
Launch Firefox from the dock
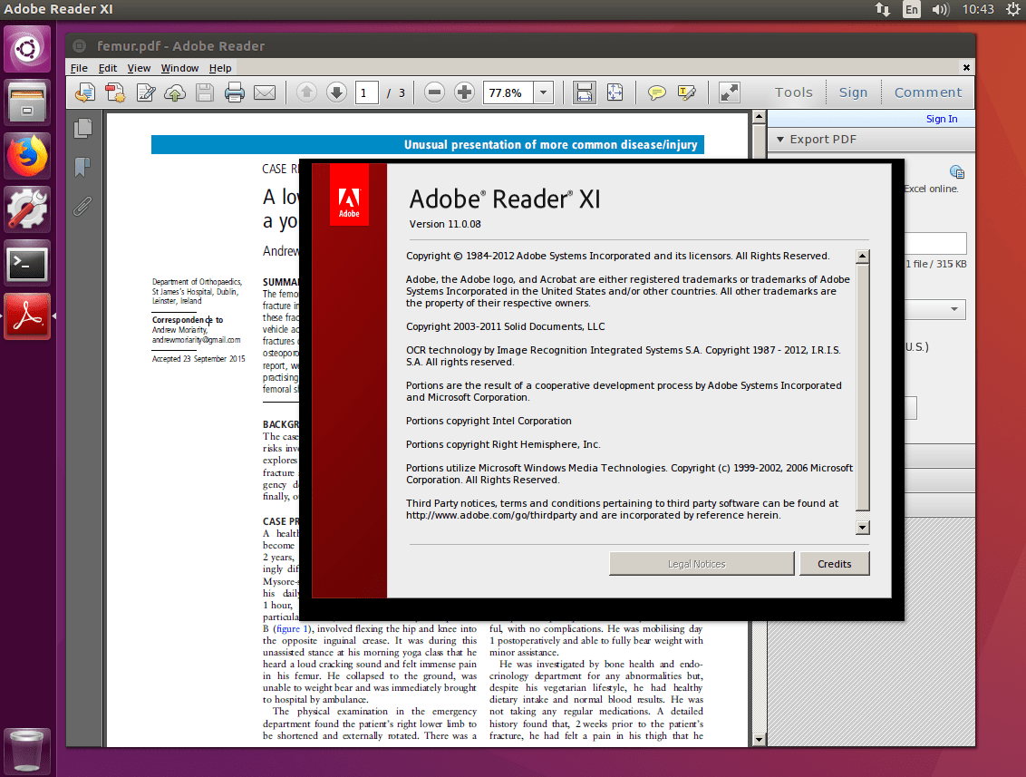click(27, 157)
